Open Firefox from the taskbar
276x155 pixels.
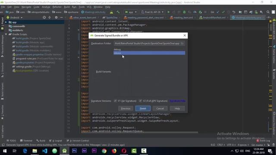[x=114, y=151]
